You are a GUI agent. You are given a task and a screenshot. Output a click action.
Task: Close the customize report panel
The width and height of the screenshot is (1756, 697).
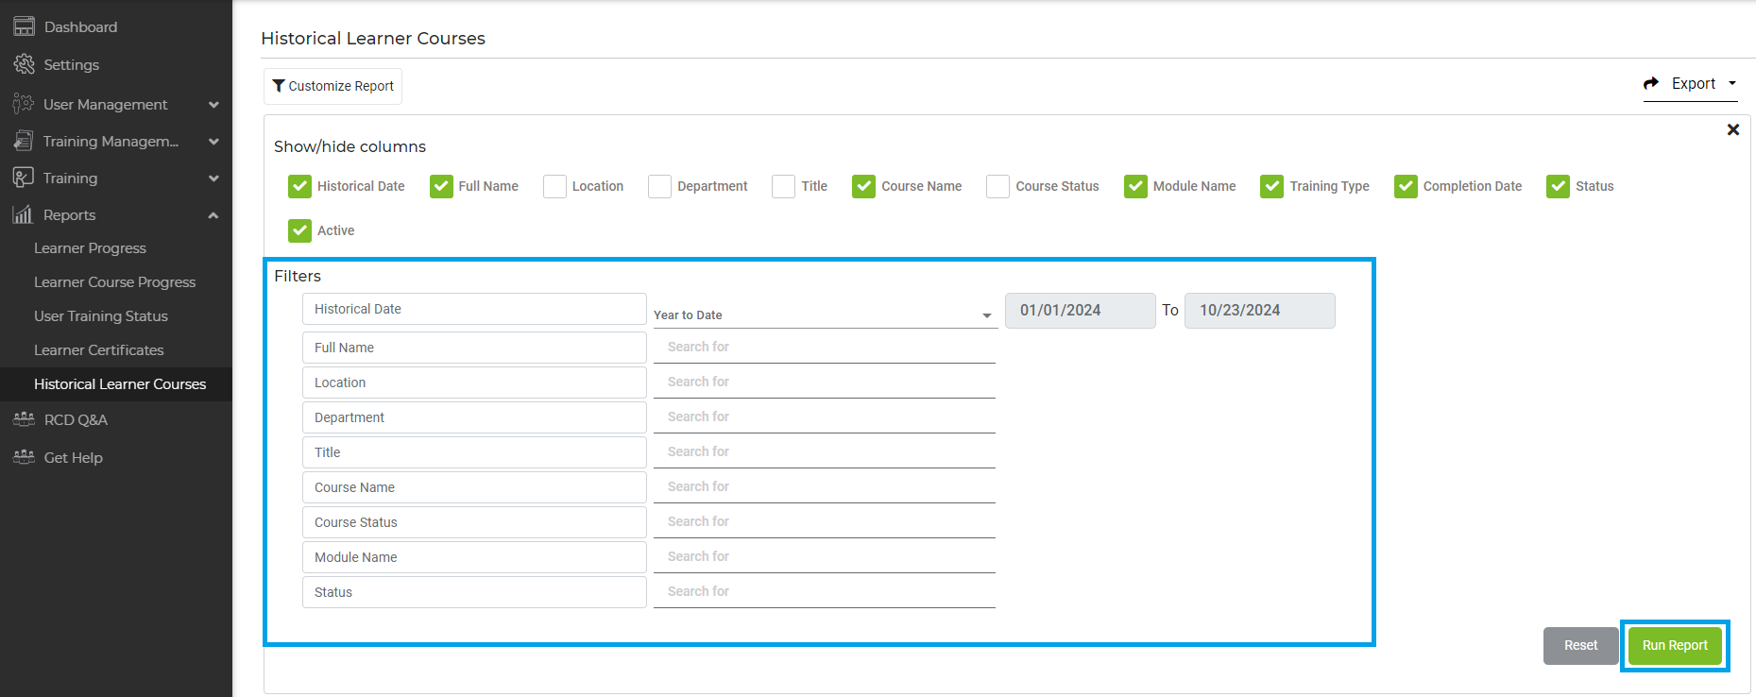pyautogui.click(x=1732, y=130)
